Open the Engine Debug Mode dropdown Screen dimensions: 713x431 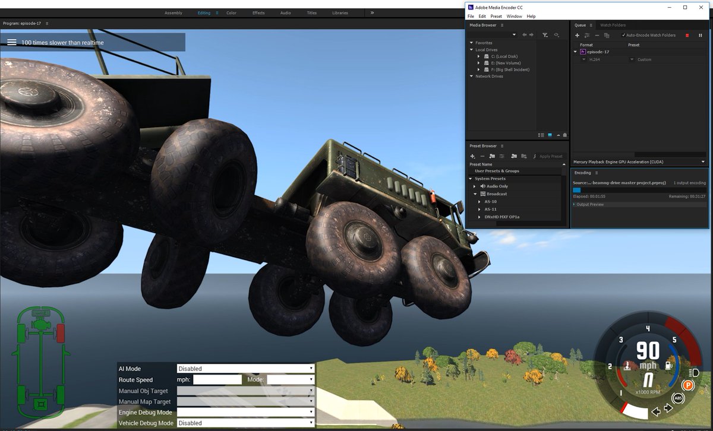point(245,412)
